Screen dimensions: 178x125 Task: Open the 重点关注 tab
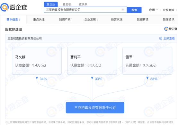pyautogui.click(x=39, y=20)
